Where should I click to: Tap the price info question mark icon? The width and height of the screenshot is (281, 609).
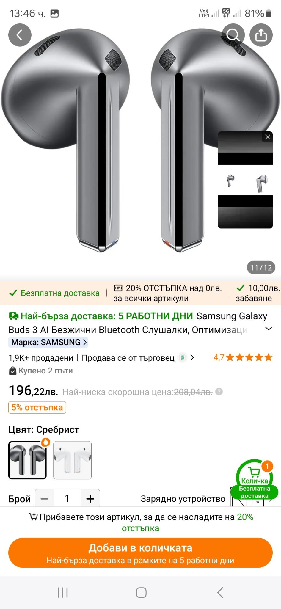pyautogui.click(x=219, y=392)
